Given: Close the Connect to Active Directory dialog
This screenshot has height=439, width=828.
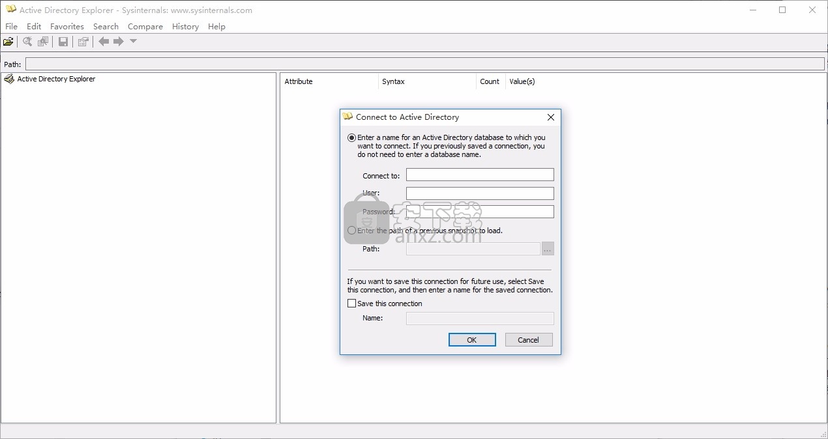Looking at the screenshot, I should [551, 117].
